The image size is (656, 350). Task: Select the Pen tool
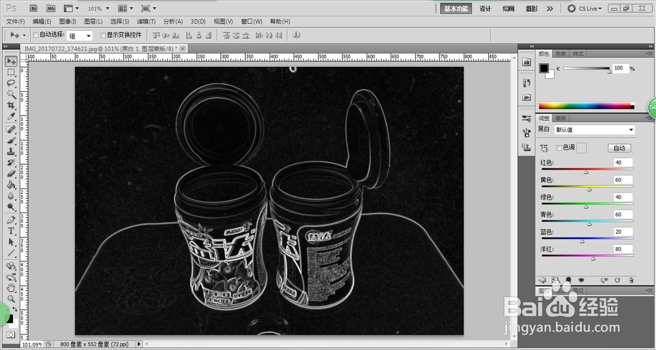click(x=11, y=220)
